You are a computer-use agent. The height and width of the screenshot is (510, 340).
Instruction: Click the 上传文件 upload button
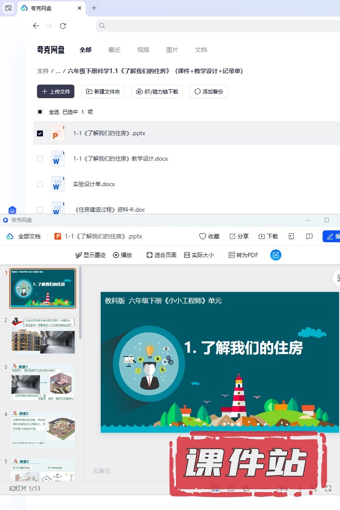[56, 91]
